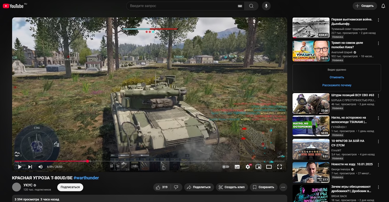Open the notifications bell
The height and width of the screenshot is (202, 389).
pyautogui.click(x=383, y=6)
